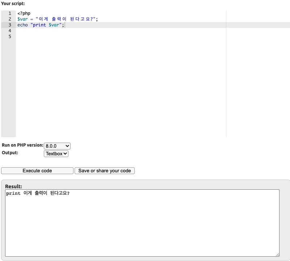This screenshot has height=261, width=290.
Task: Open the Output type dropdown set to Textbox
Action: (x=56, y=154)
